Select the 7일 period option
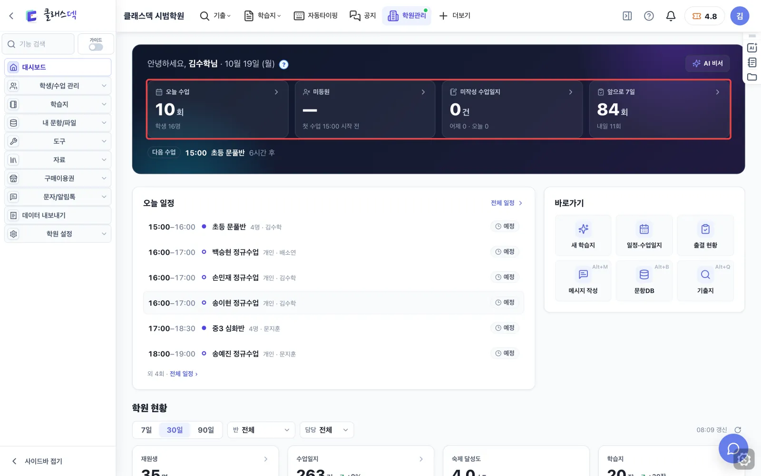This screenshot has height=476, width=761. click(146, 430)
